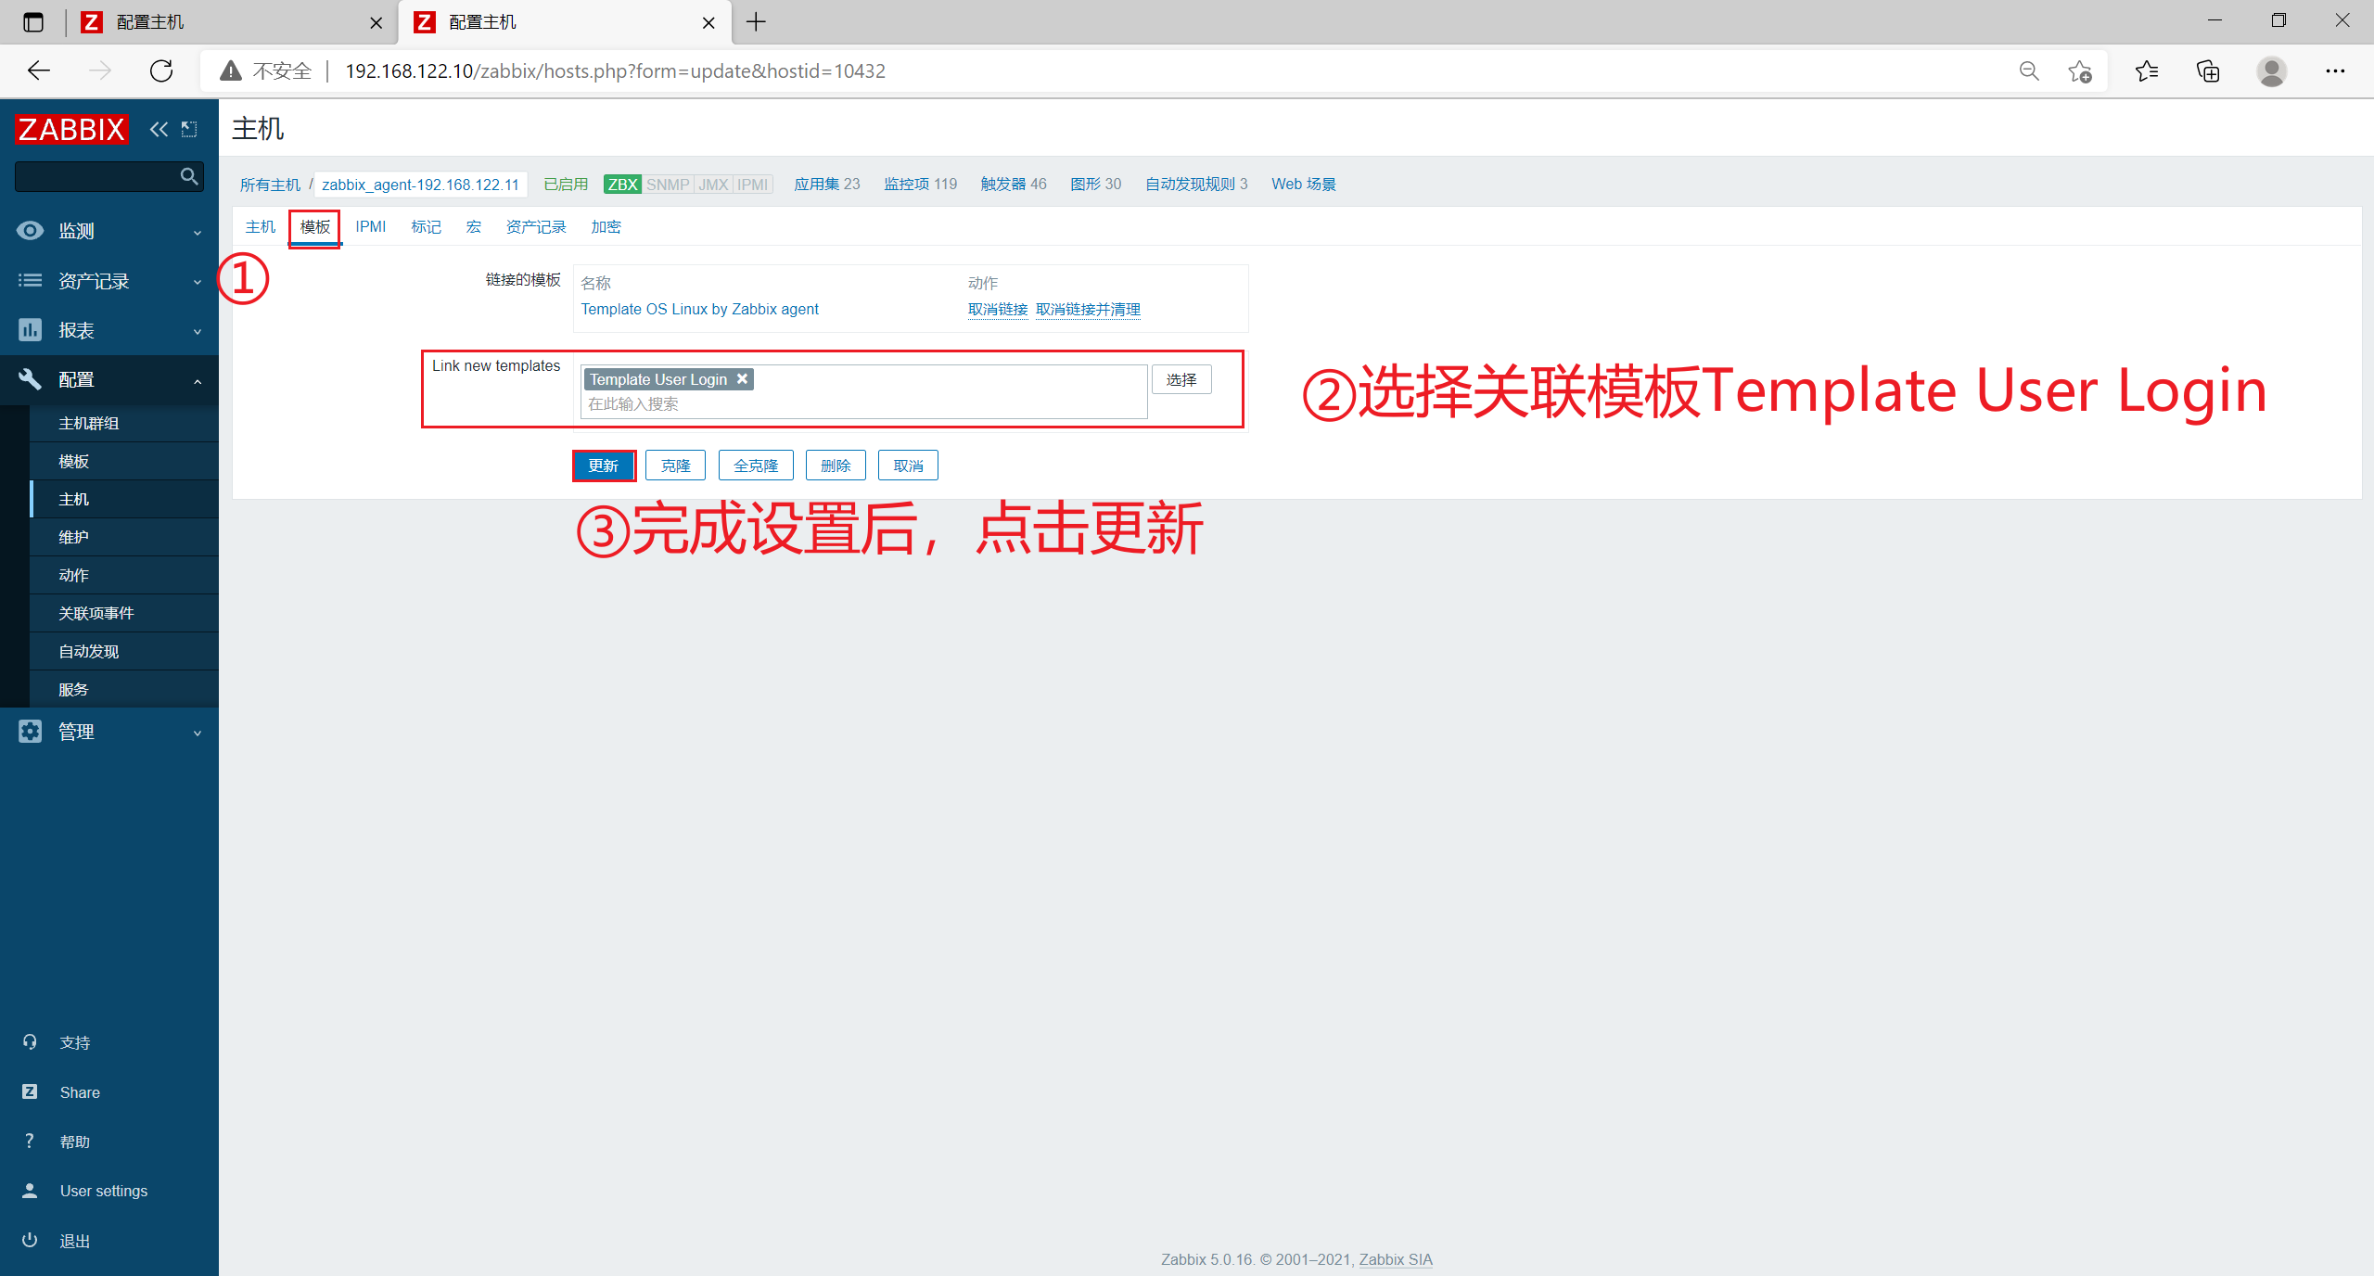Image resolution: width=2374 pixels, height=1276 pixels.
Task: Click the Z icon for Share
Action: pyautogui.click(x=30, y=1091)
